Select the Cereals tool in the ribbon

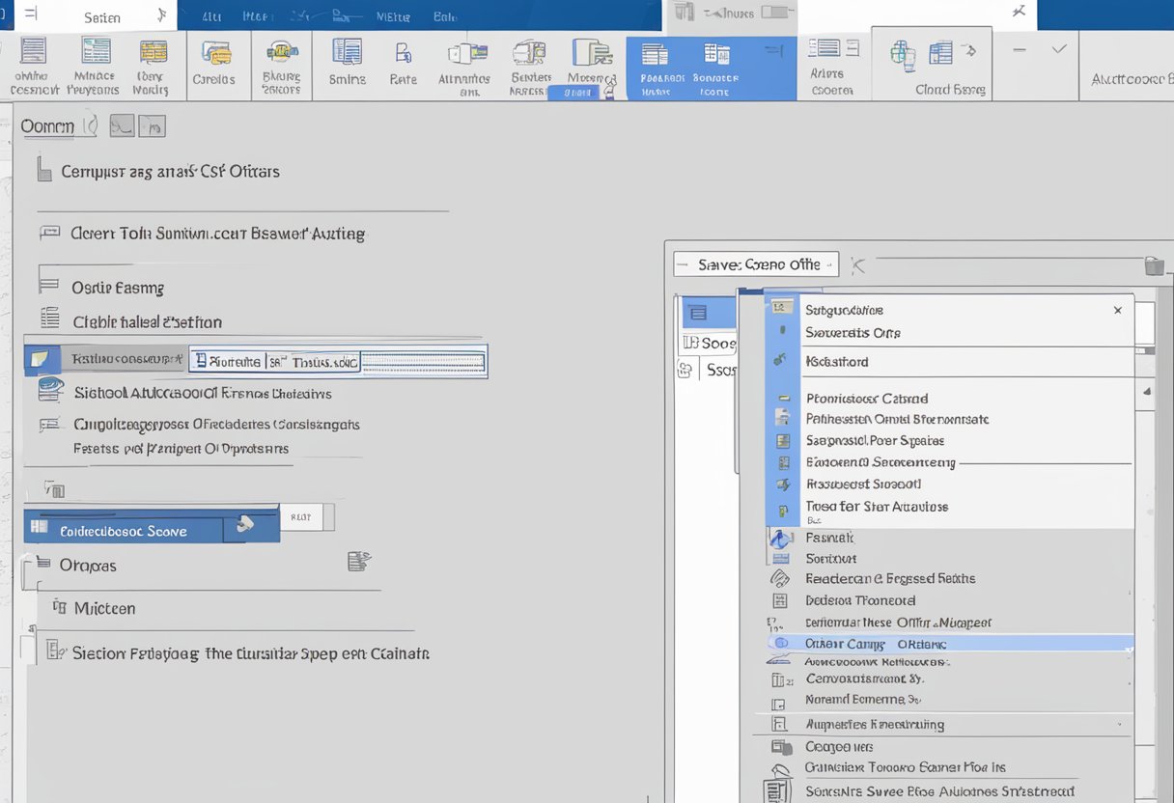coord(217,64)
